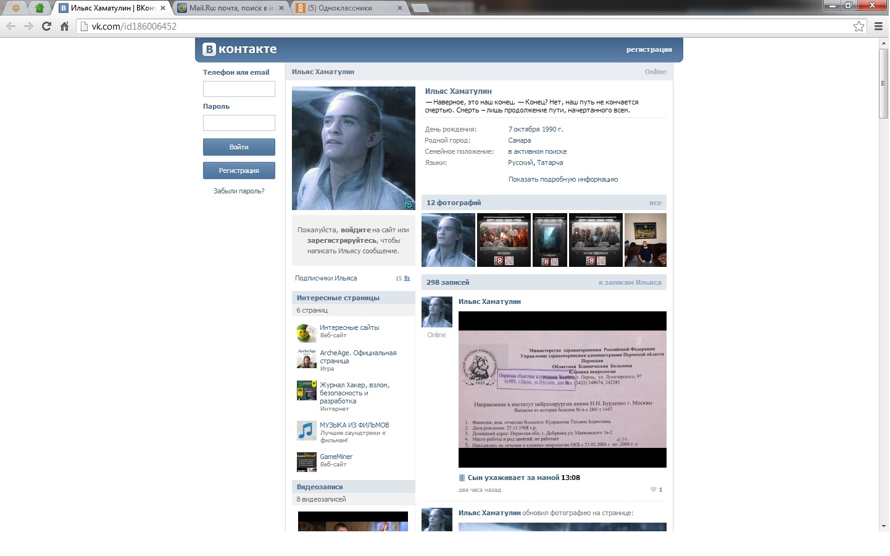Click the Войти button
The image size is (890, 556).
click(x=239, y=147)
